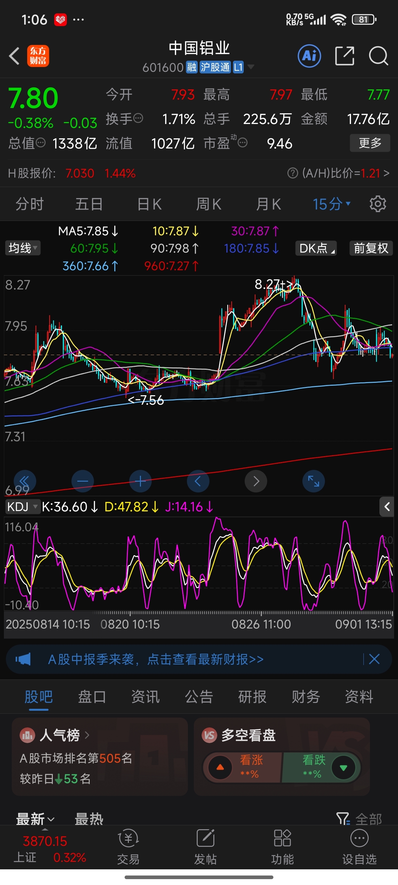Expand chart to fullscreen icon
The width and height of the screenshot is (398, 885).
point(314,481)
